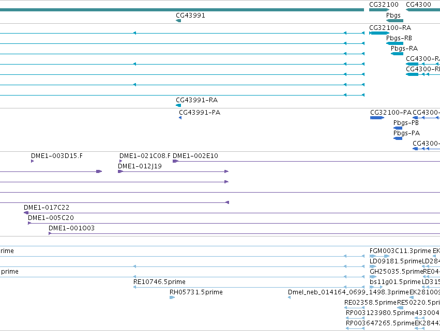Select the RP003647265.5prime EST label
Image resolution: width=440 pixels, height=331 pixels.
[x=380, y=323]
